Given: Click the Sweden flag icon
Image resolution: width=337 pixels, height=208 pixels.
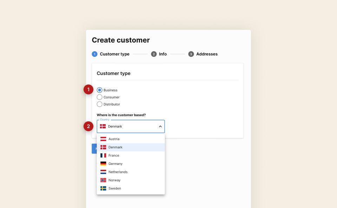Looking at the screenshot, I should pos(104,188).
